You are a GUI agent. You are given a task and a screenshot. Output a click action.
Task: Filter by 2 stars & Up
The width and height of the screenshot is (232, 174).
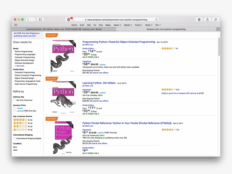click(x=23, y=126)
